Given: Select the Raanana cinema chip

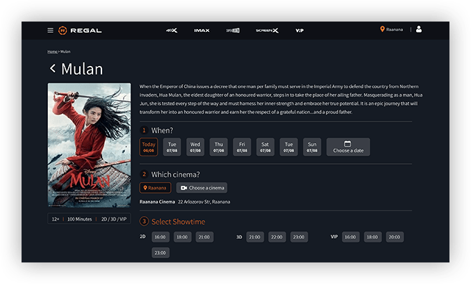Looking at the screenshot, I should tap(156, 187).
